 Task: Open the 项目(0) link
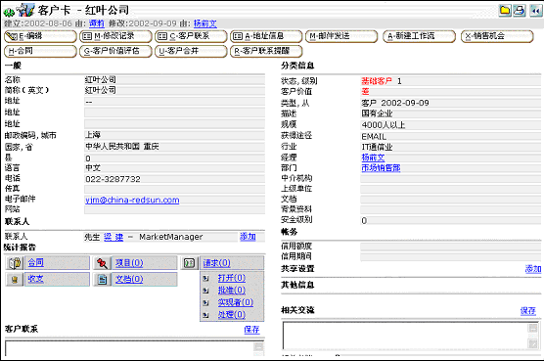129,263
